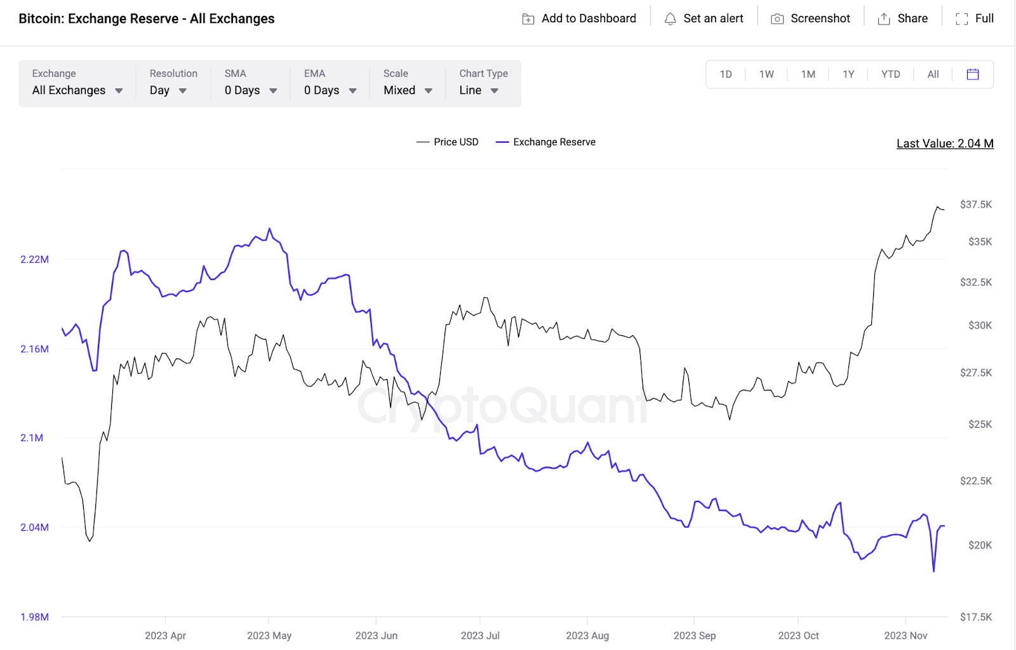Switch to the 1M time range
The width and height of the screenshot is (1016, 650).
[808, 74]
